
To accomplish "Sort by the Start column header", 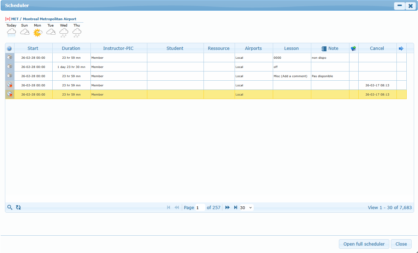I will (x=33, y=48).
